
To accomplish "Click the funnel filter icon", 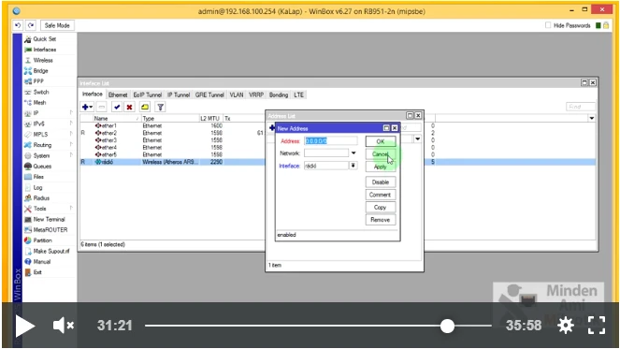I will (160, 107).
